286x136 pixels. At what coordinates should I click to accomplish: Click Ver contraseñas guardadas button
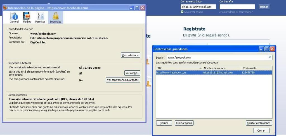(x=123, y=80)
